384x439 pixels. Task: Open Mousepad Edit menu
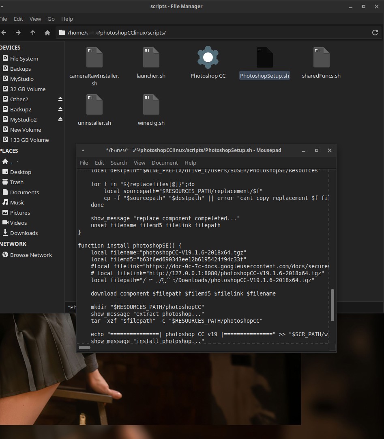pyautogui.click(x=99, y=163)
